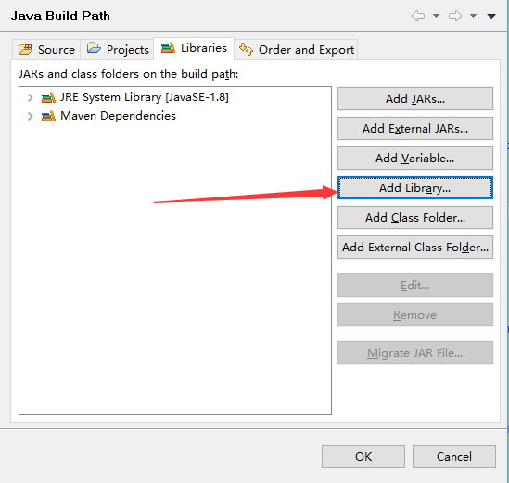Viewport: 509px width, 483px height.
Task: Click the JRE System Library books icon
Action: click(48, 97)
